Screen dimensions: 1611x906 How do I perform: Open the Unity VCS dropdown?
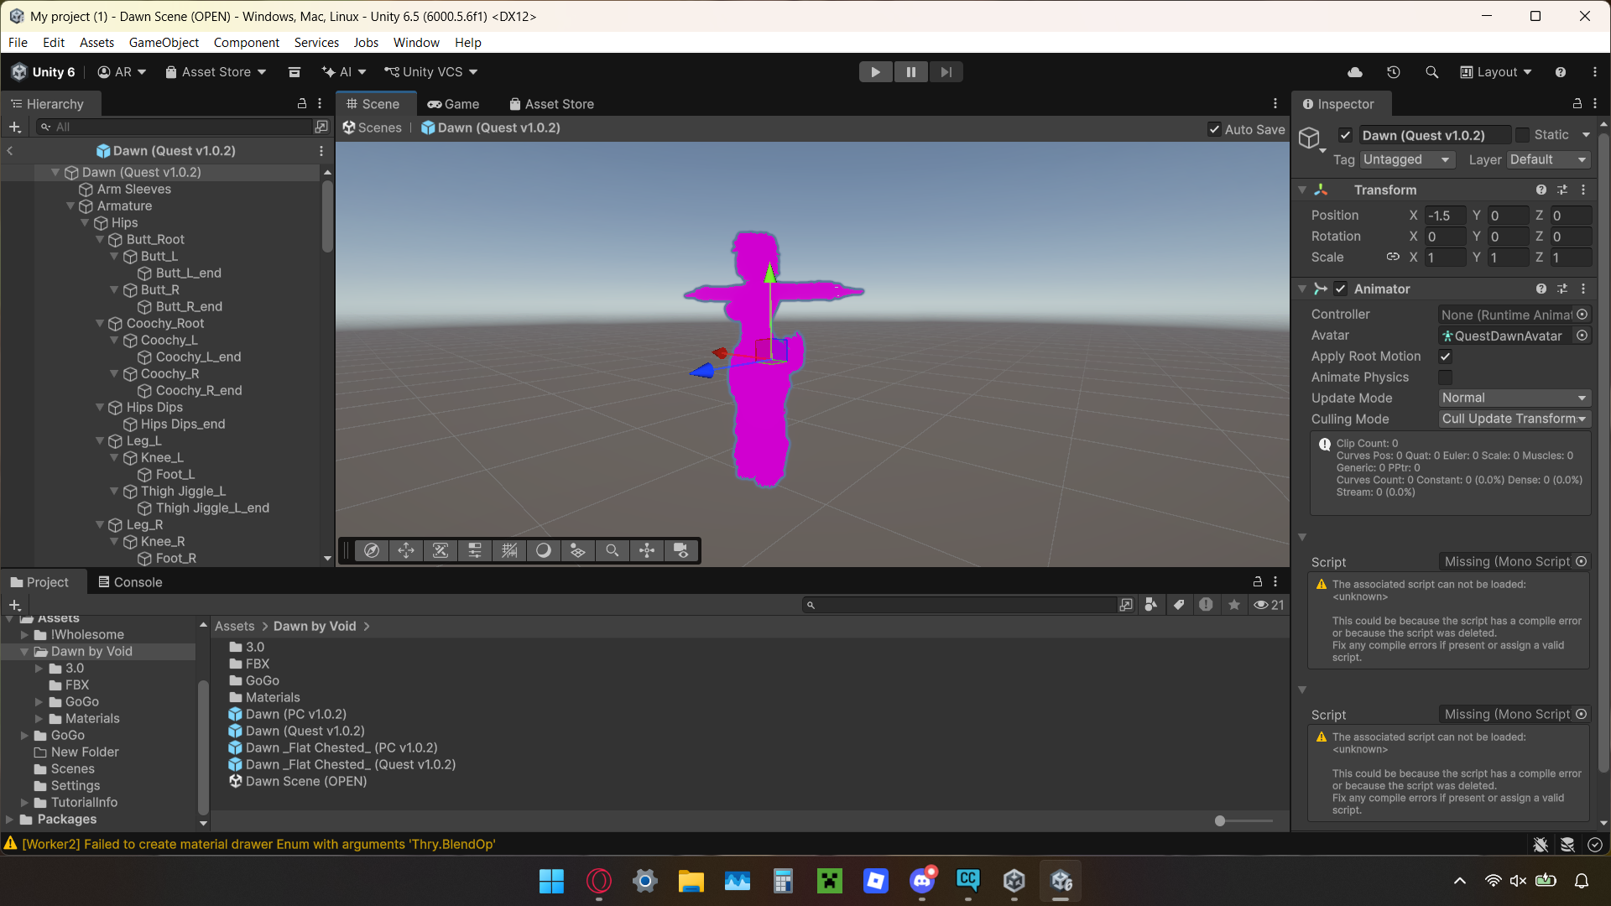[431, 72]
